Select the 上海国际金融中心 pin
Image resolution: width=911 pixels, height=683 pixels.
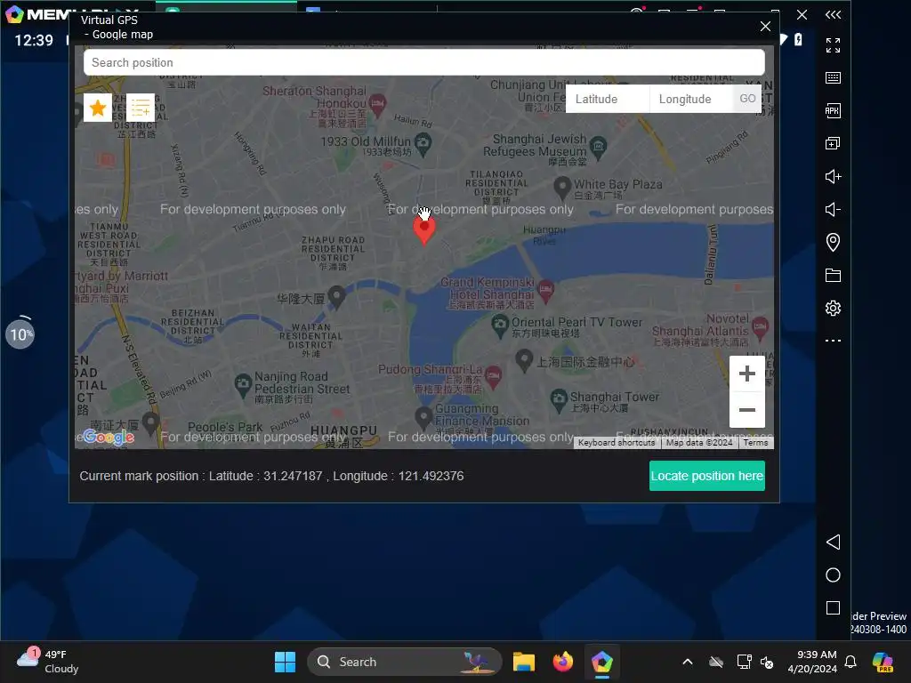(x=525, y=360)
